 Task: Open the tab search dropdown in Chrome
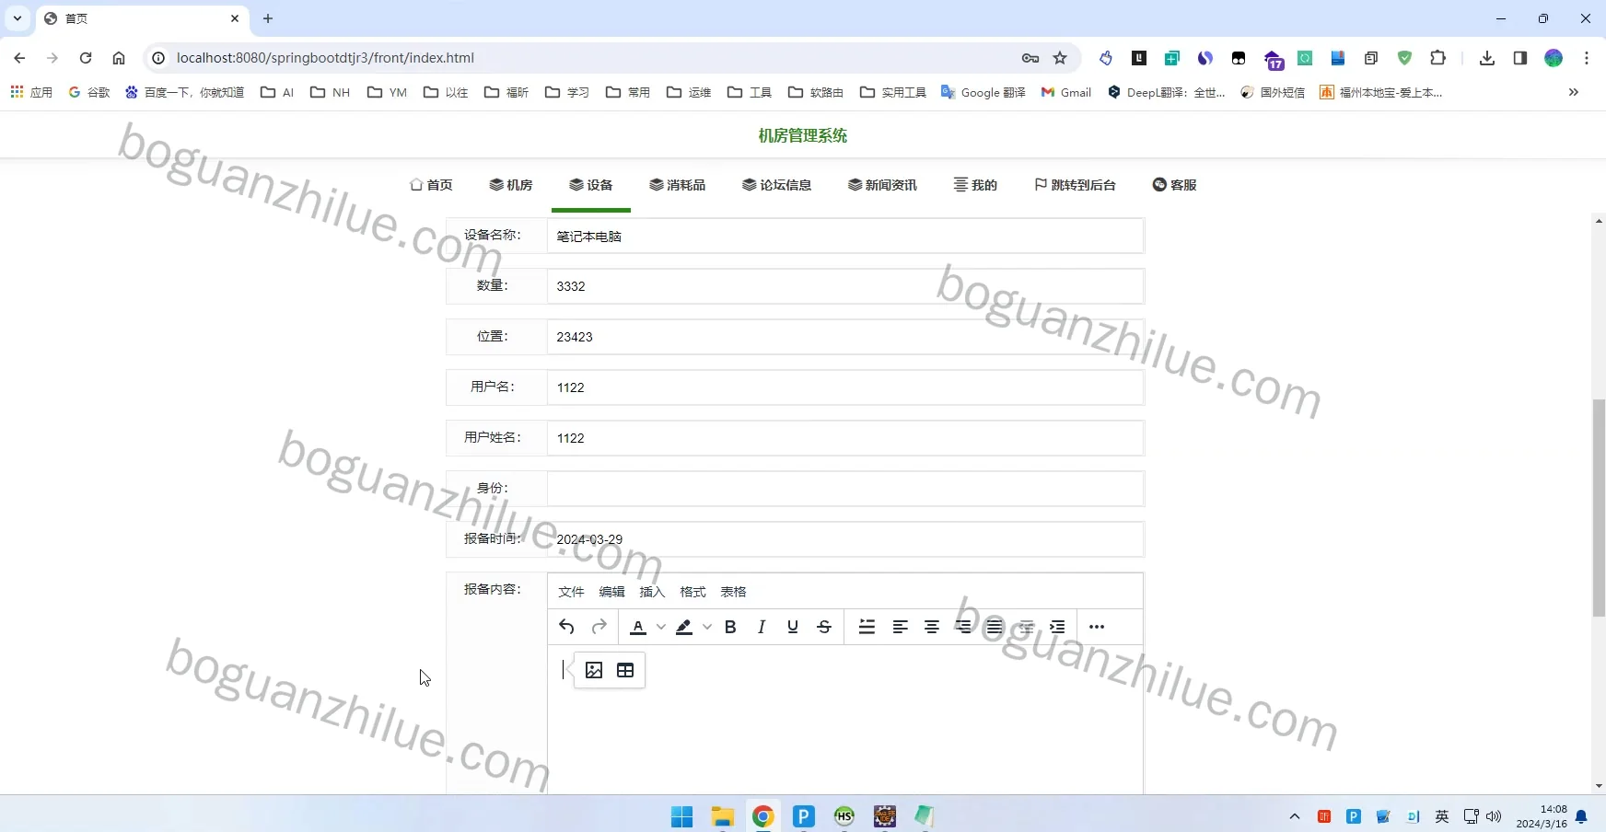point(17,18)
